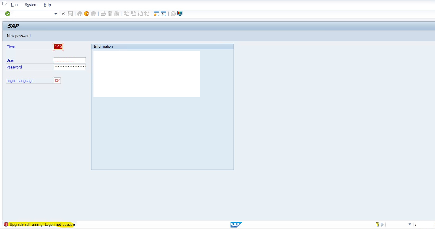This screenshot has width=435, height=229.
Task: Click inside the transaction command field
Action: (34, 14)
